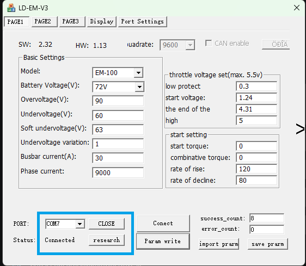Click the save prarm button
This screenshot has width=306, height=266.
(268, 244)
